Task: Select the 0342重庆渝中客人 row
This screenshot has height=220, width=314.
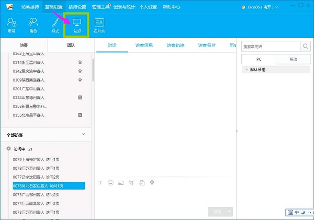Action: click(48, 71)
